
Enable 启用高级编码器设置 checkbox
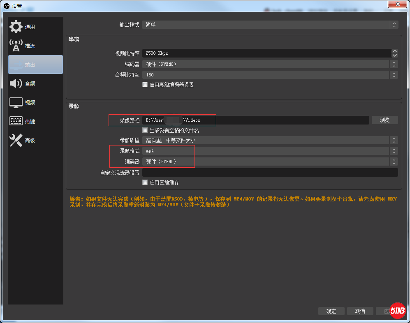point(145,84)
